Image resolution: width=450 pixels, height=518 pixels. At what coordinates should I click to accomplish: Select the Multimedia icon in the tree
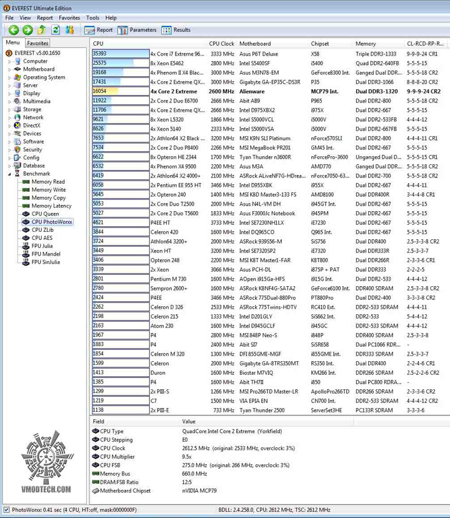point(18,101)
